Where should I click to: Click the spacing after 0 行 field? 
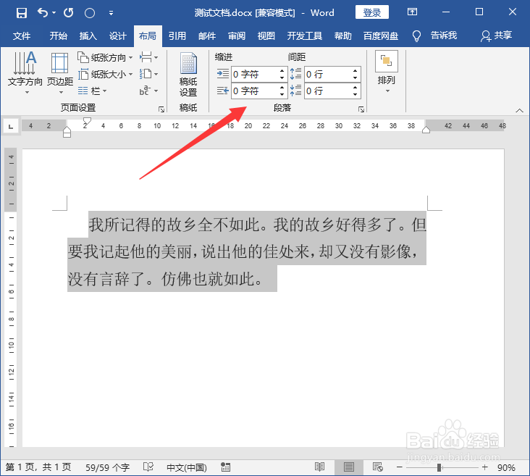[328, 91]
